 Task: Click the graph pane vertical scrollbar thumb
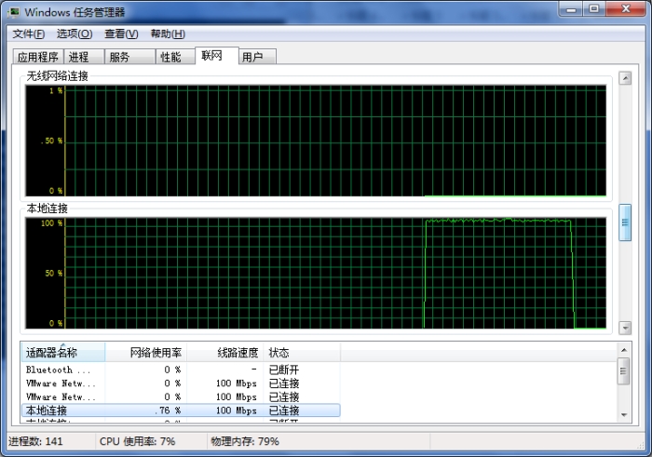(625, 222)
